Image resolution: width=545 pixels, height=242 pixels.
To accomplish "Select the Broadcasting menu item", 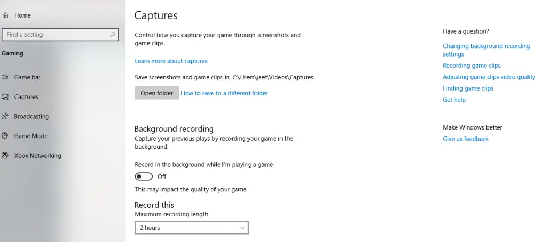I will 31,116.
